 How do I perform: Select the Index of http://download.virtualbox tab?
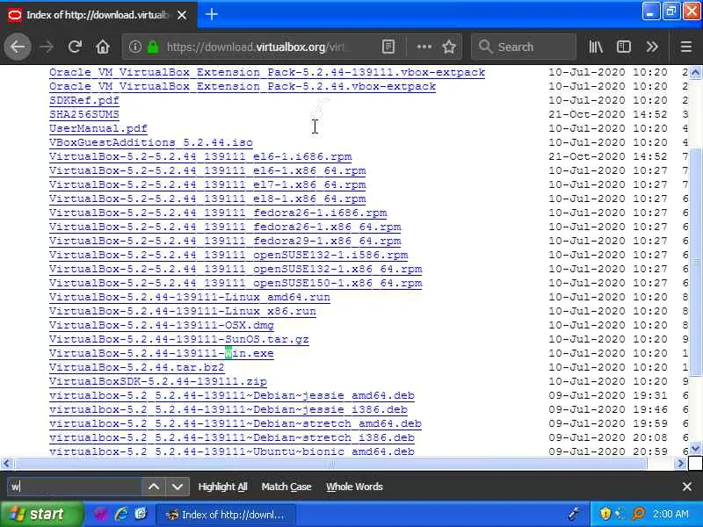[98, 15]
